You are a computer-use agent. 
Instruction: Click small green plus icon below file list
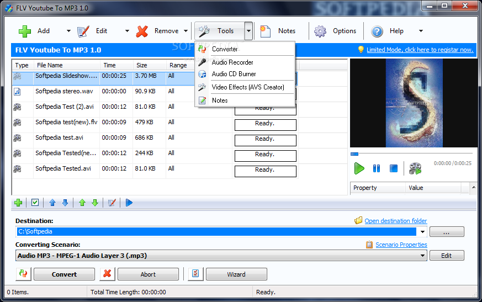pyautogui.click(x=18, y=203)
